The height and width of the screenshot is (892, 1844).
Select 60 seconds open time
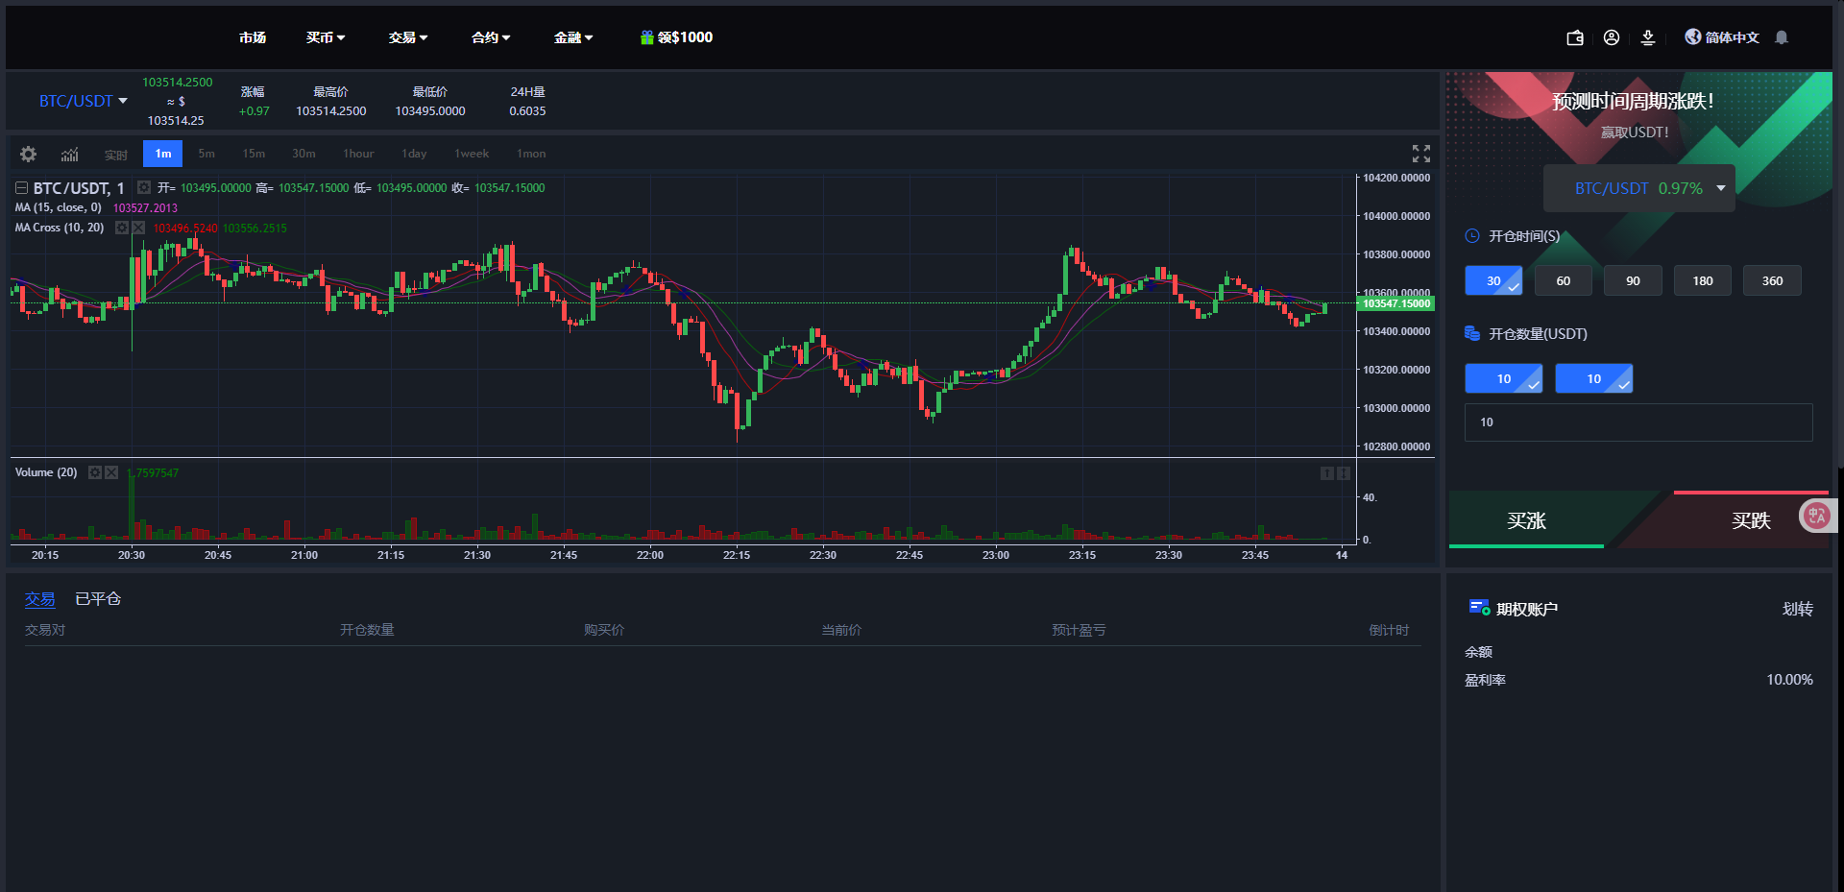pos(1563,280)
